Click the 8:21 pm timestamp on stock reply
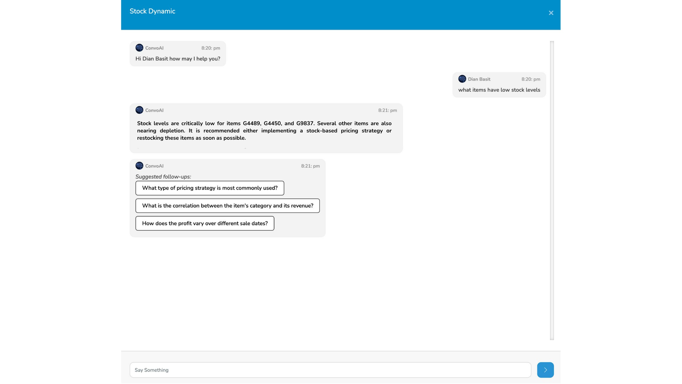682x384 pixels. coord(387,110)
